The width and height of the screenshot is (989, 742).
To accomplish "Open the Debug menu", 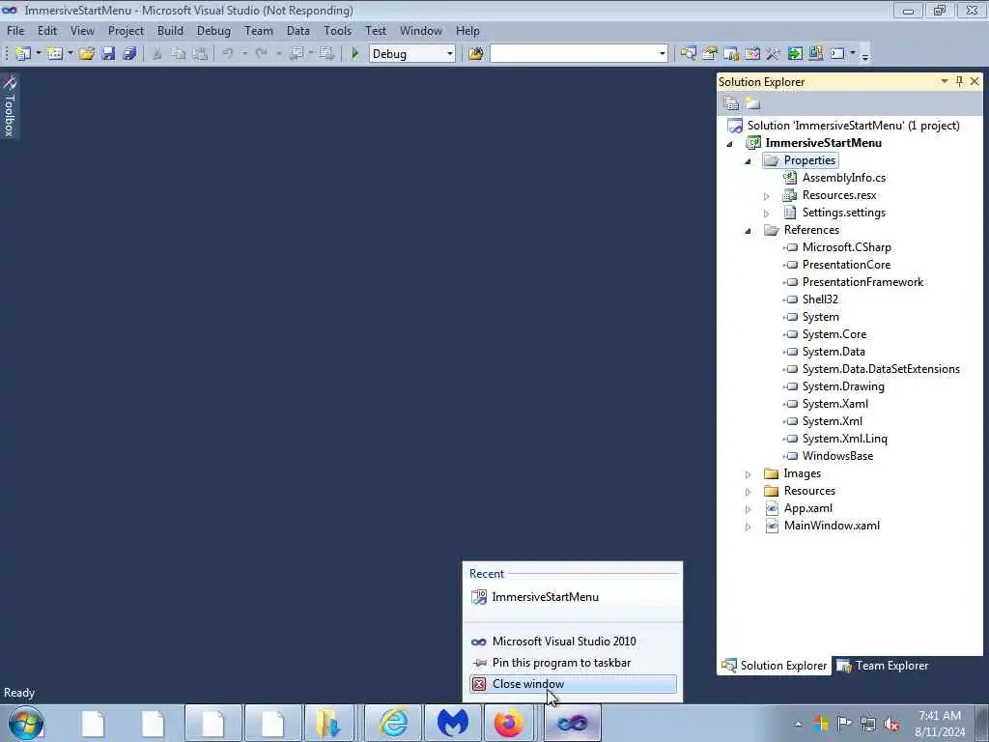I will 213,30.
